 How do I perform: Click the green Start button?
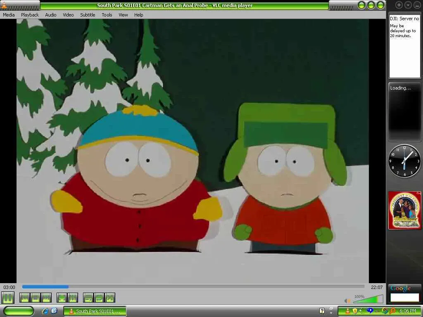point(19,311)
